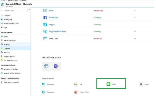This screenshot has width=156, height=97.
Task: Click the Running status for Facebook
Action: 97,18
